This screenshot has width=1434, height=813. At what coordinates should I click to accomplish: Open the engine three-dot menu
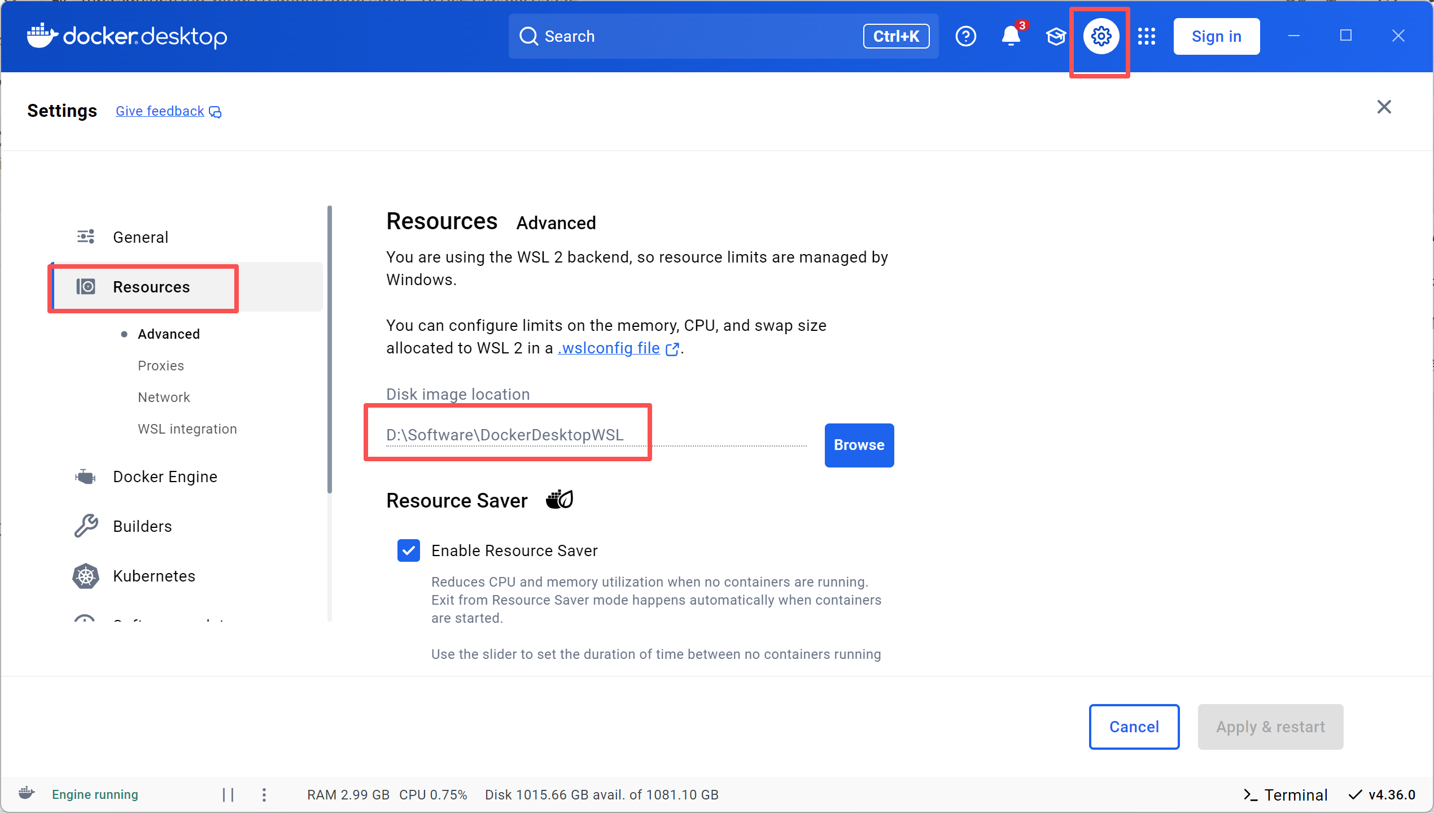(x=264, y=795)
